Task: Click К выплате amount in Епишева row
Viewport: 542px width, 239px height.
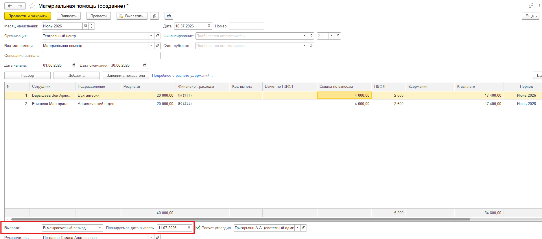Action: 479,104
